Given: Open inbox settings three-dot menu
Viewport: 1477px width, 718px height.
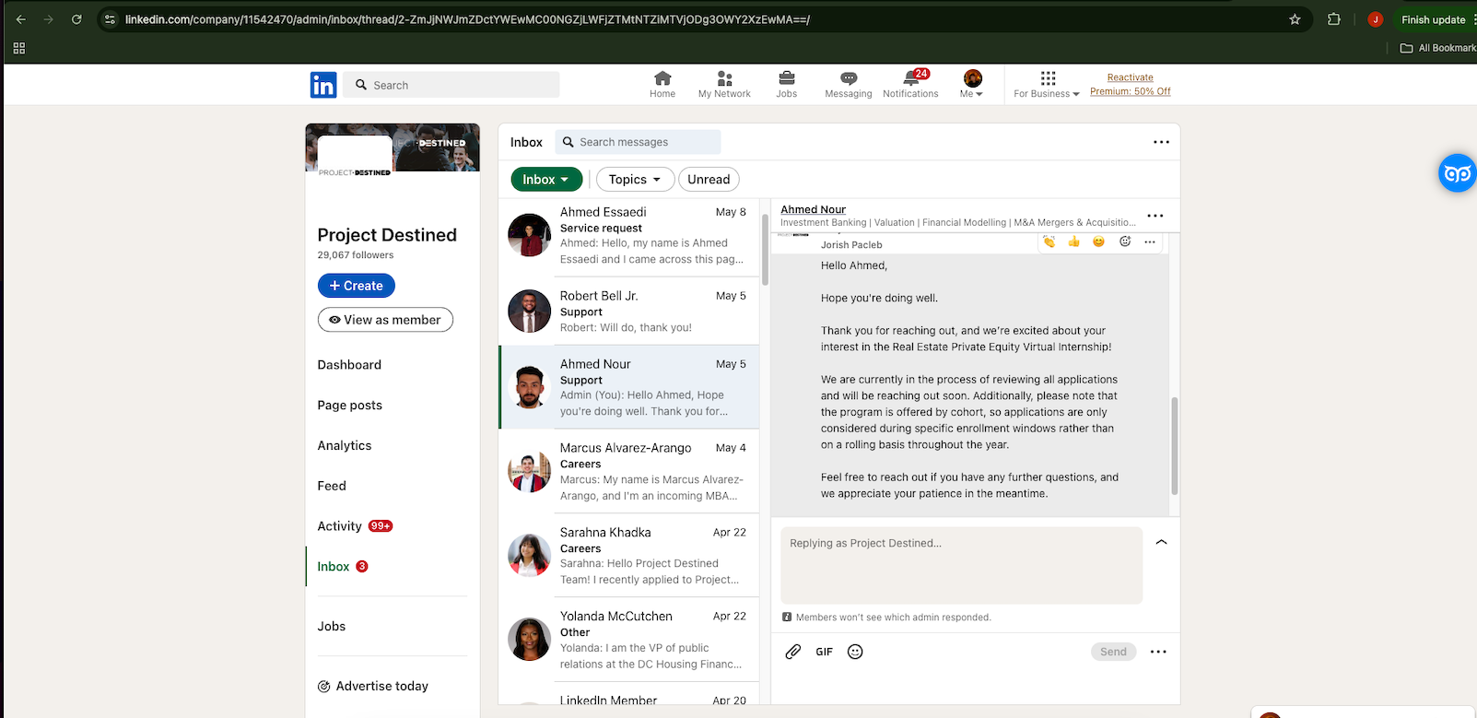Looking at the screenshot, I should 1161,142.
